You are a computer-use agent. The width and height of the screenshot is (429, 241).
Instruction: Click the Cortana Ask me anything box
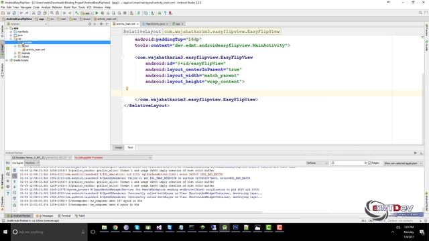tap(49, 232)
